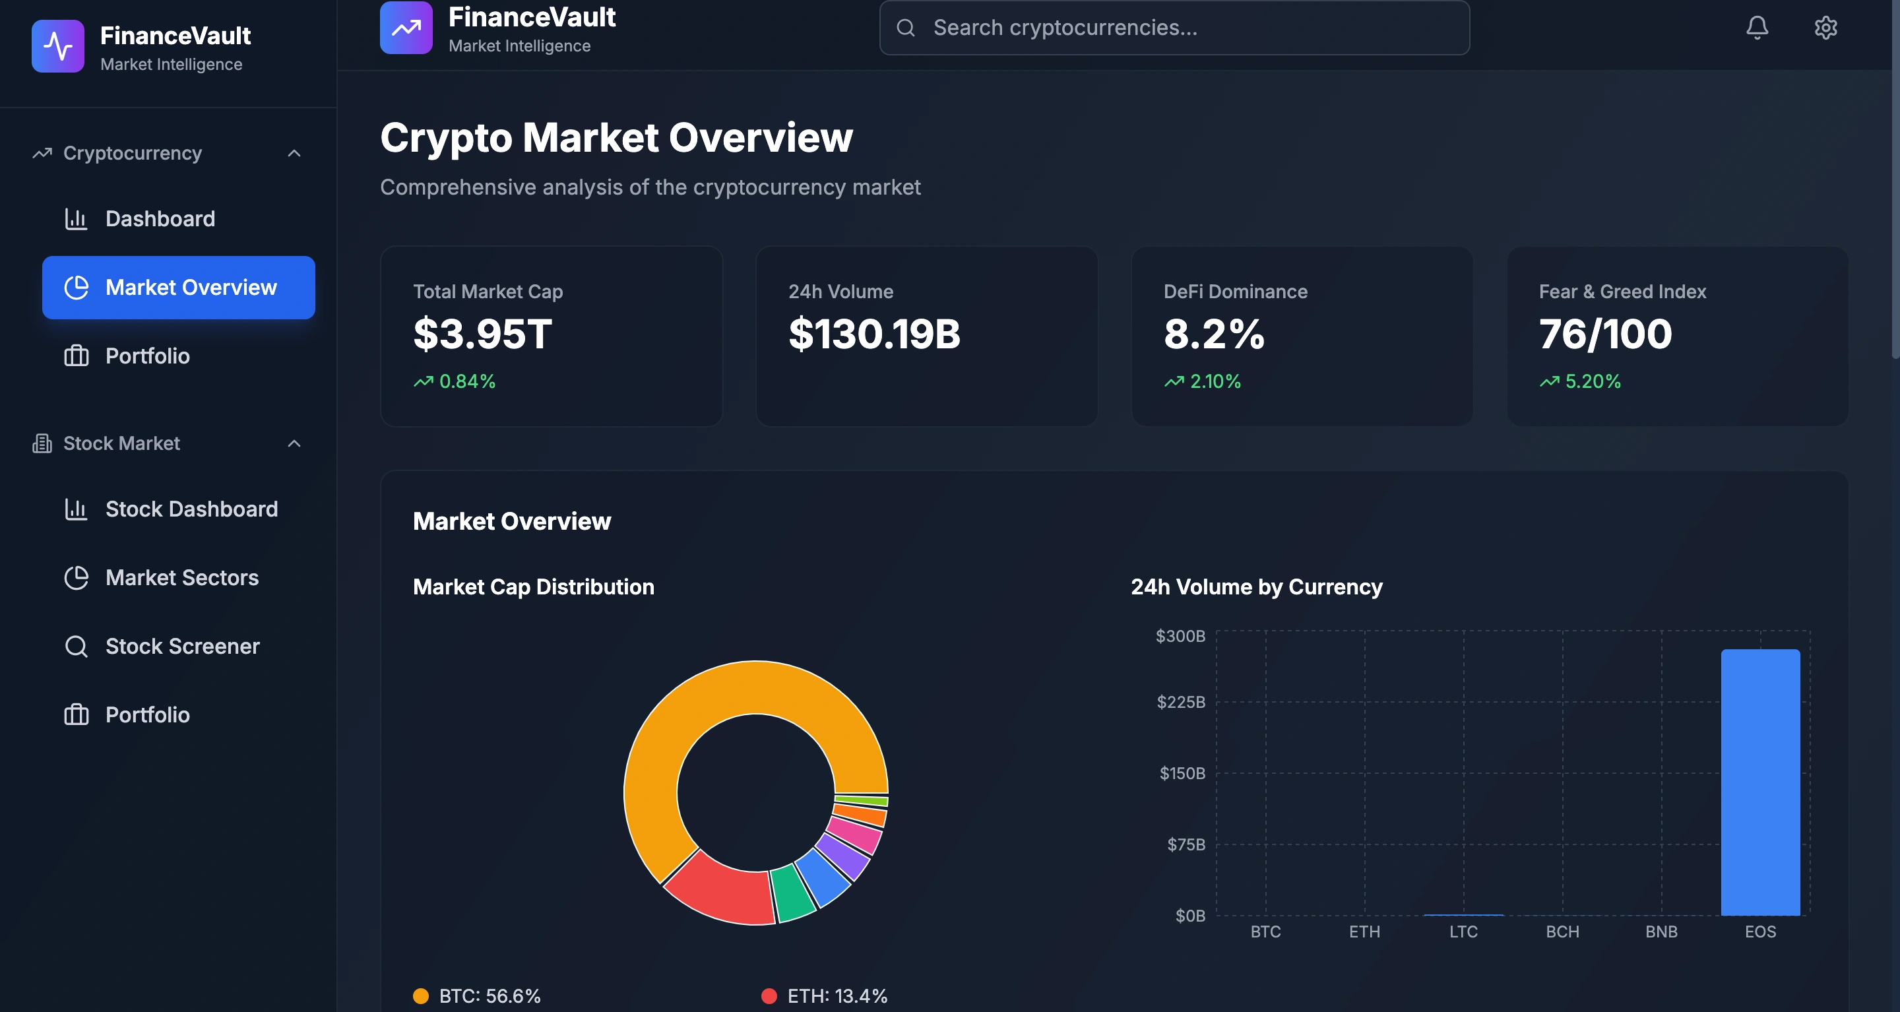Click the EOS volume bar
Image resolution: width=1900 pixels, height=1012 pixels.
click(x=1760, y=782)
